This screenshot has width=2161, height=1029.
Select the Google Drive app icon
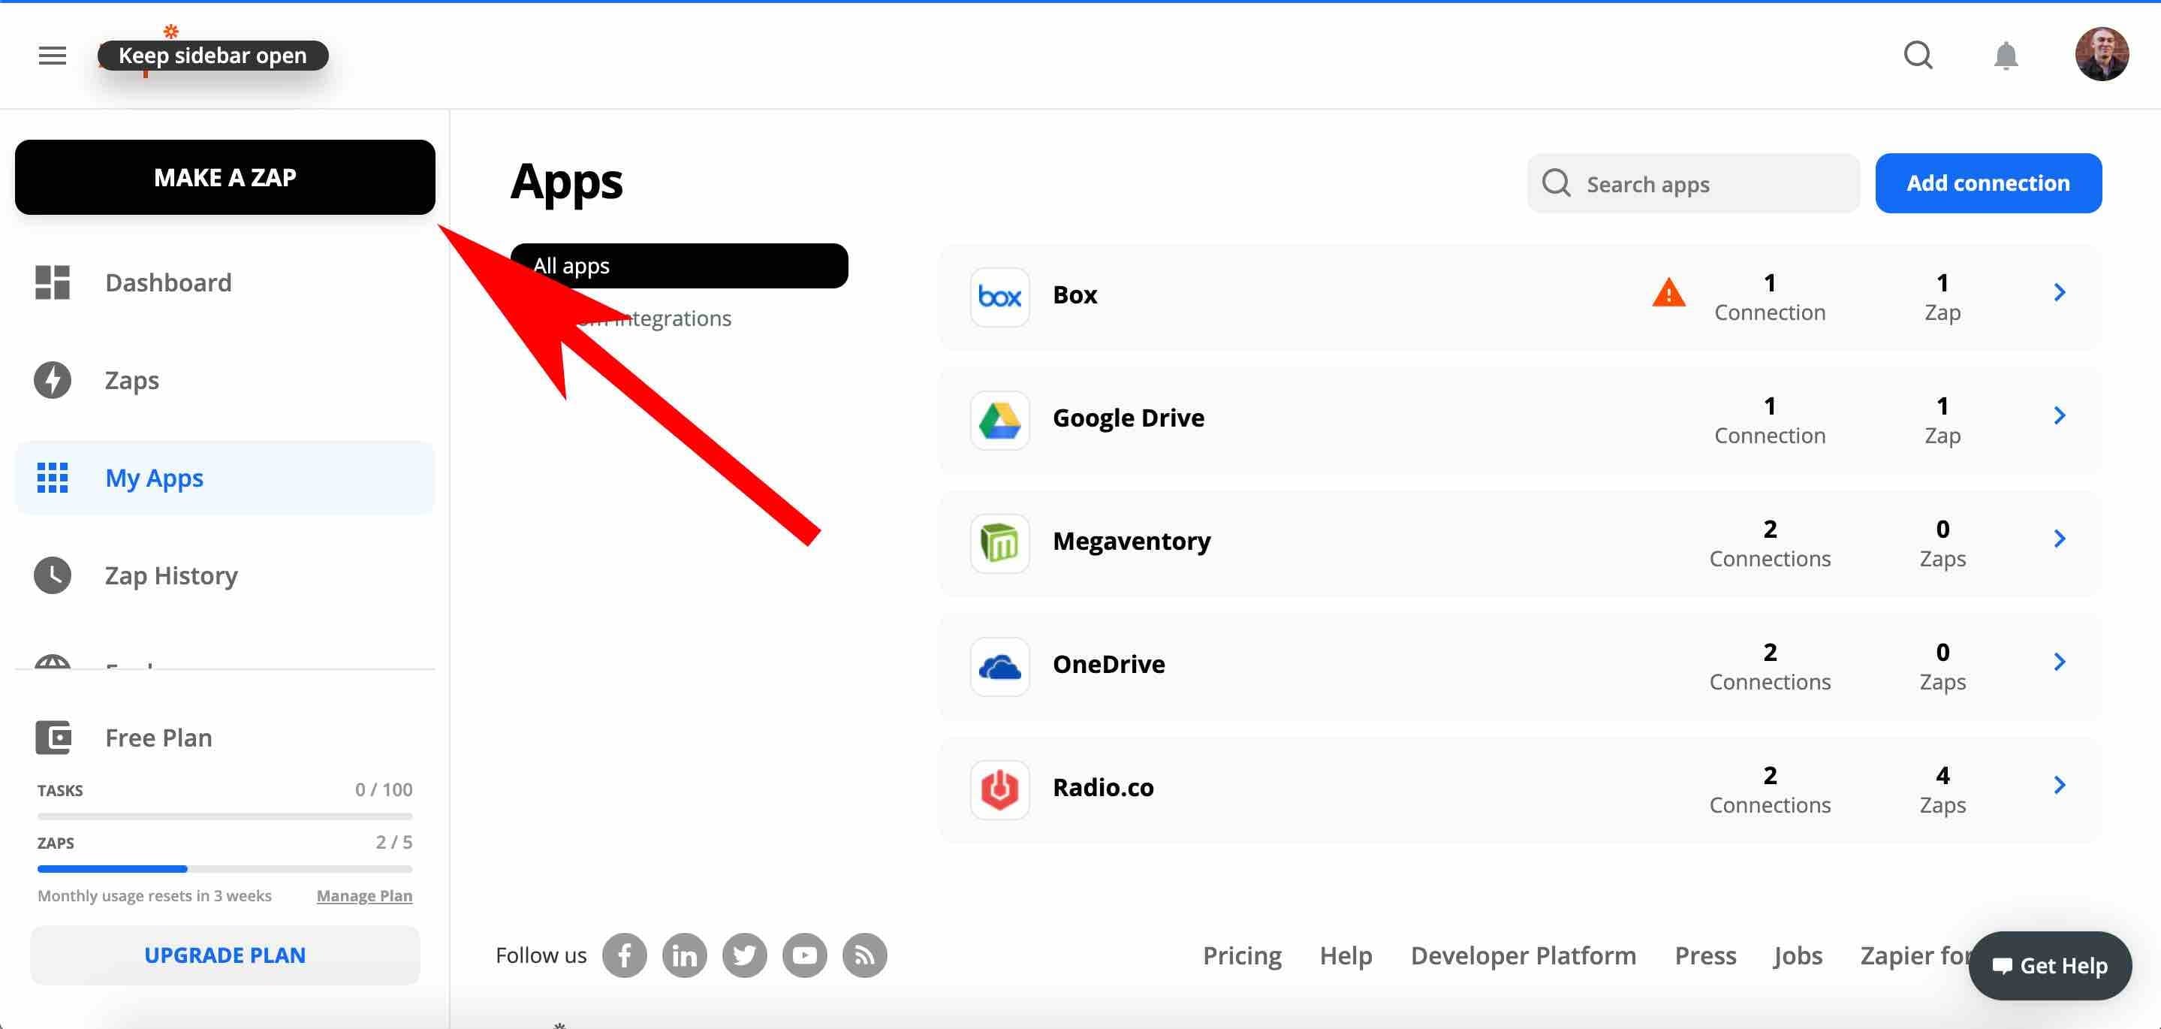(x=999, y=420)
